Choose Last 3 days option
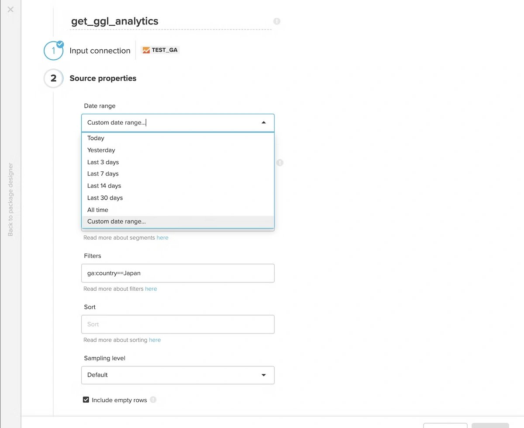524x428 pixels. (178, 162)
